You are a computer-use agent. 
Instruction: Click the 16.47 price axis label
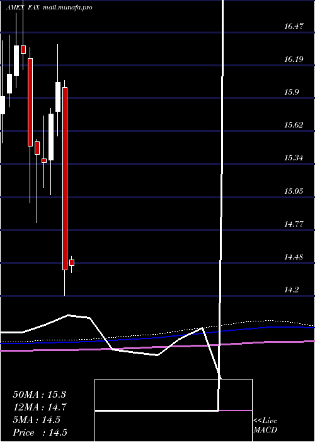294,27
